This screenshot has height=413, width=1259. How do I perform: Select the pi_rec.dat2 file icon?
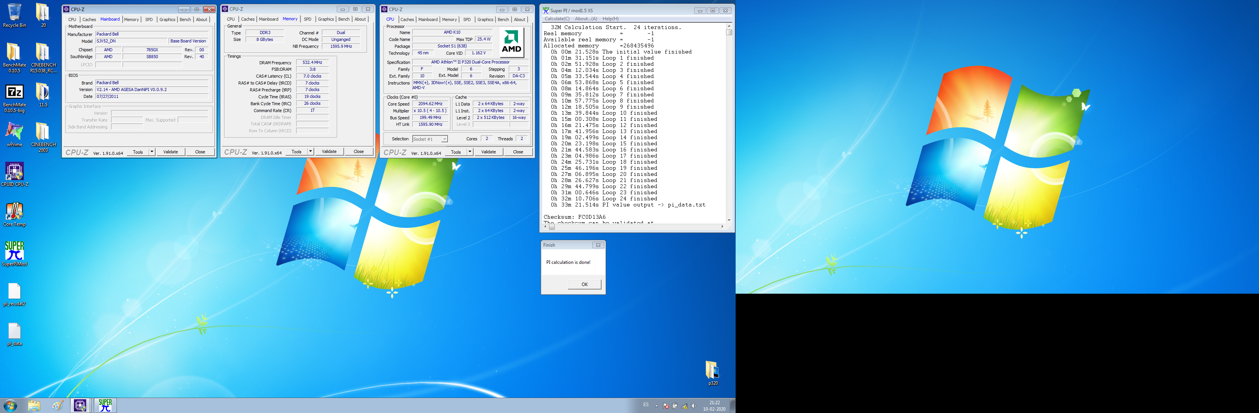coord(14,294)
